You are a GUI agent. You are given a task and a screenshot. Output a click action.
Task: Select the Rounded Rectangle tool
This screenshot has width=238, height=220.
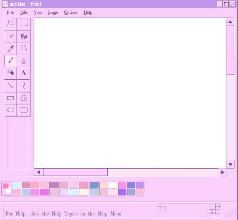(24, 110)
